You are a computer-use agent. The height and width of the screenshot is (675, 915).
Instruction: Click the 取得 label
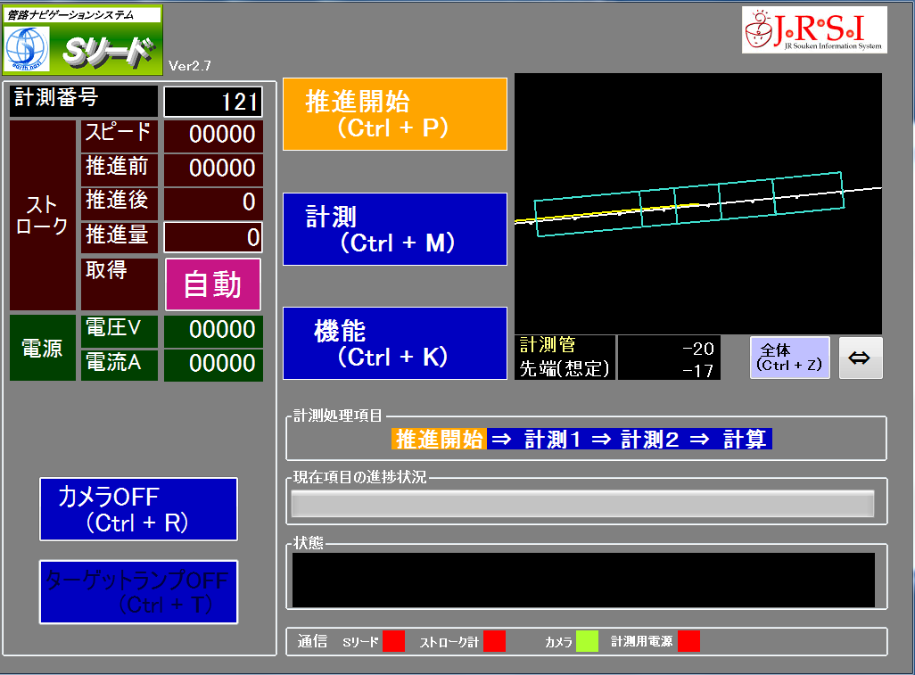click(119, 284)
